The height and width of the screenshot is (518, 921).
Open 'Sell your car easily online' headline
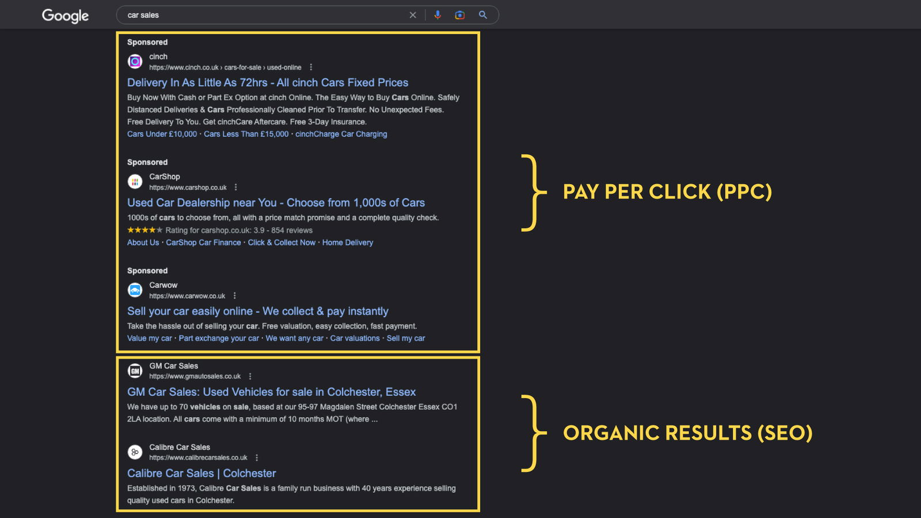tap(257, 311)
